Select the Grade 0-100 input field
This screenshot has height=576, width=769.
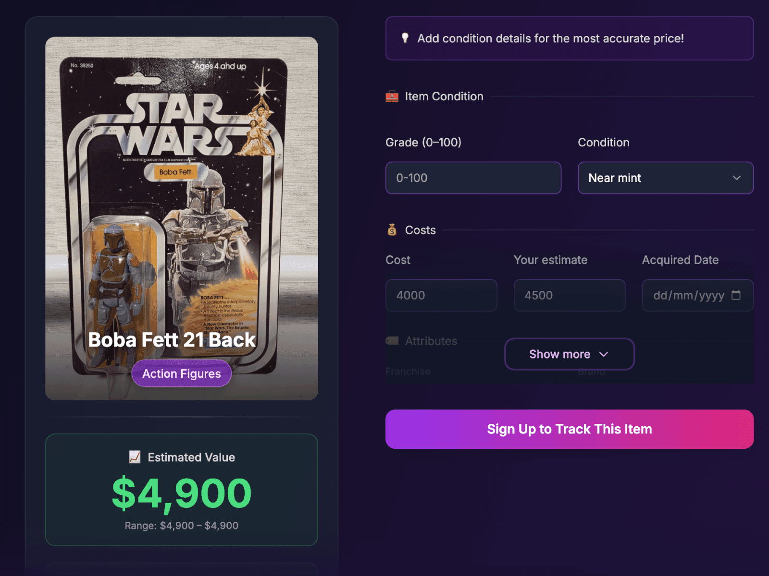[473, 178]
